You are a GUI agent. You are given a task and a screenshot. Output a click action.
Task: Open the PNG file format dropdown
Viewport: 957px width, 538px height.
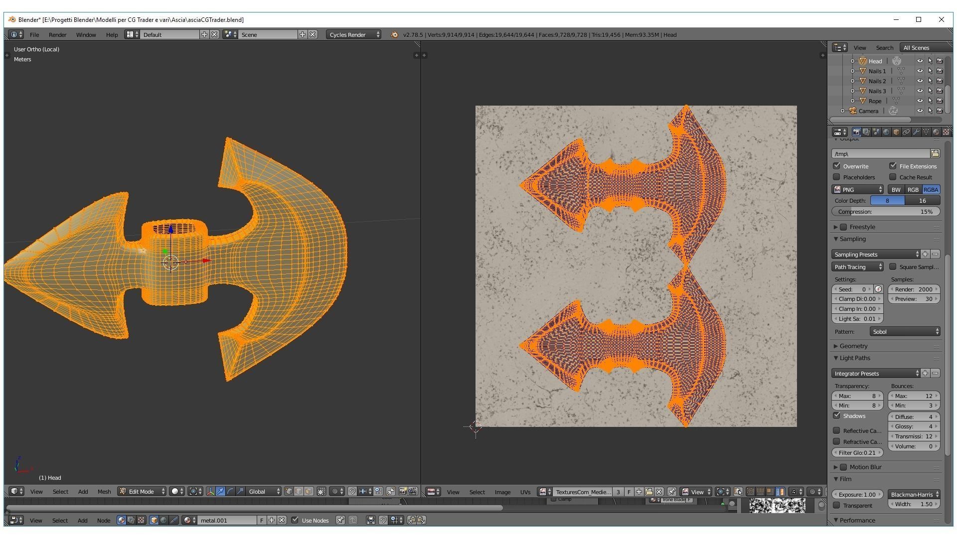(857, 189)
